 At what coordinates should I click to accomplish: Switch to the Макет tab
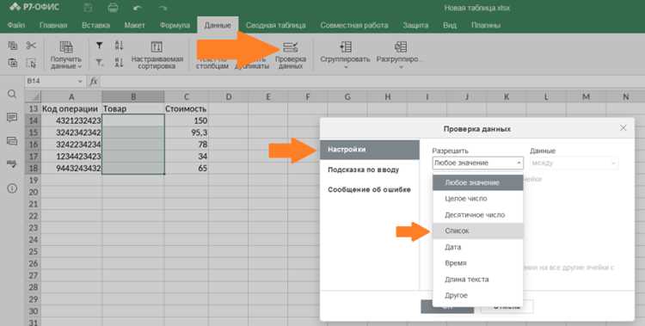pos(134,25)
